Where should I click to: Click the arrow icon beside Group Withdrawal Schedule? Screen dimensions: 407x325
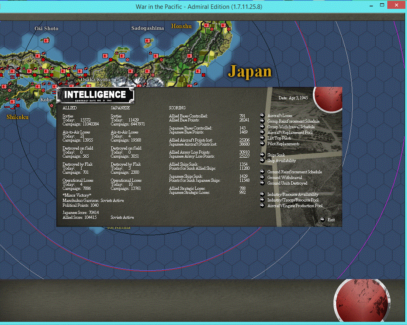[x=262, y=127]
